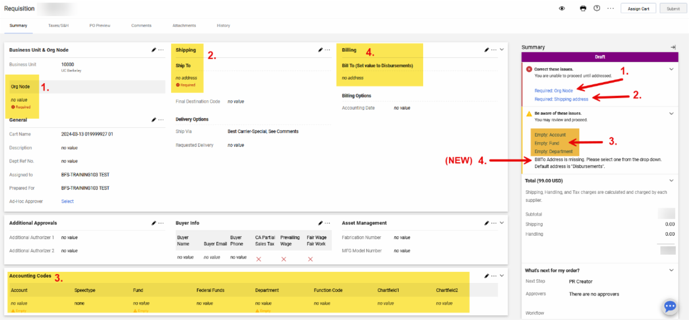The width and height of the screenshot is (689, 320).
Task: Collapse the Total (99.00 USD) section
Action: [x=671, y=181]
